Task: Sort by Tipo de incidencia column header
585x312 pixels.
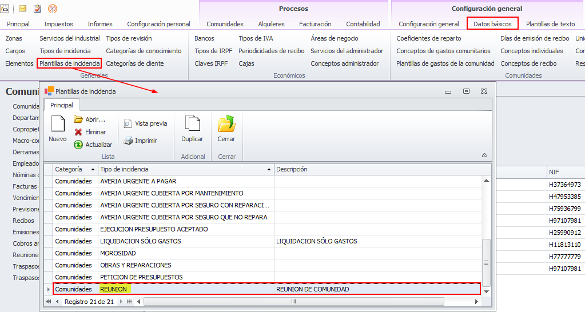Action: pos(186,169)
